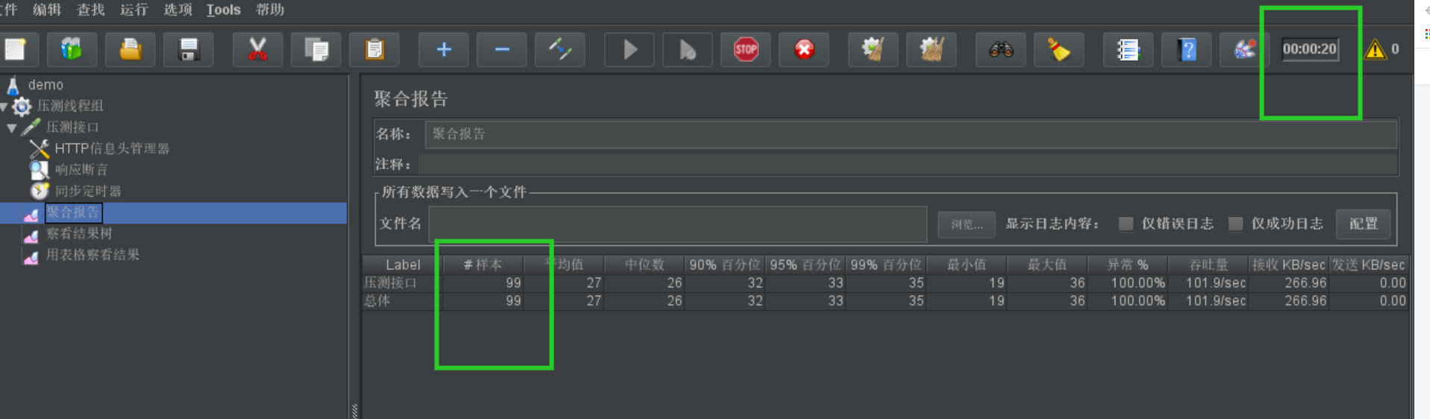The image size is (1430, 419).
Task: Collapse the 压测接口 tree node arrow
Action: 12,128
